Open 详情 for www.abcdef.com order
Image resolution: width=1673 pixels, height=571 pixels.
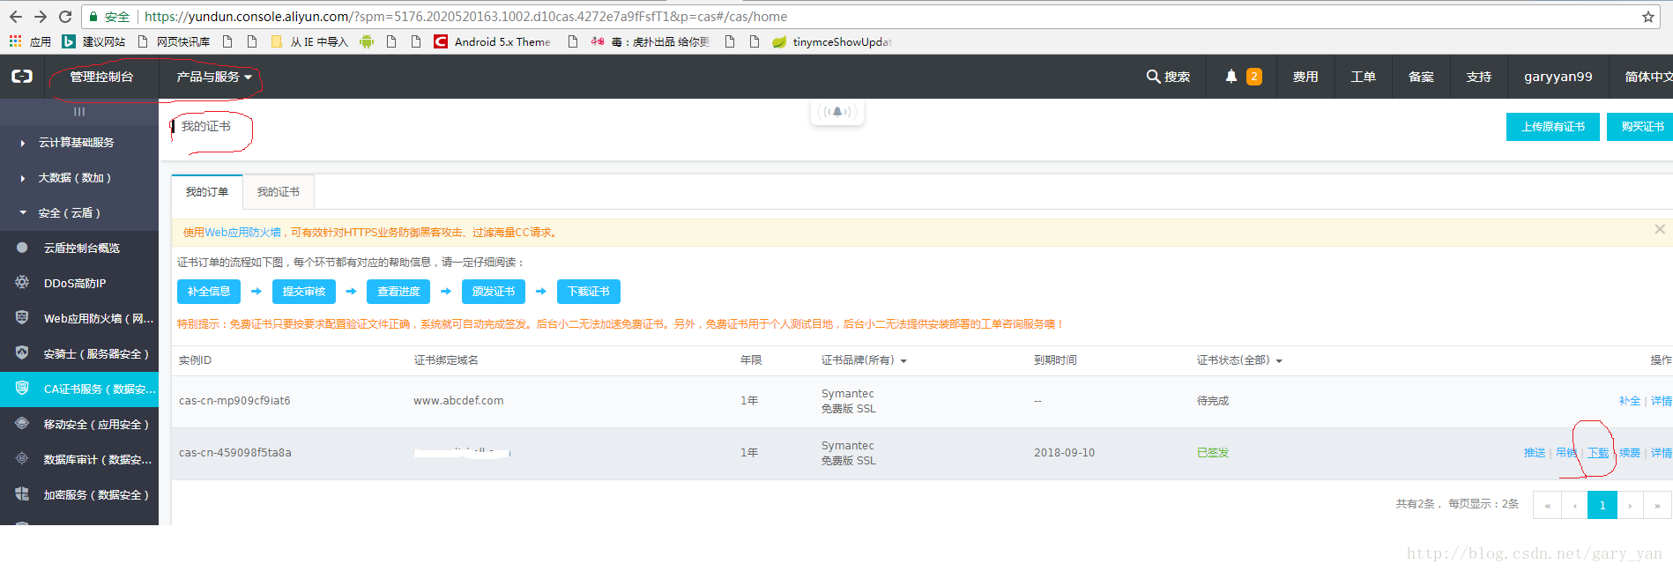pyautogui.click(x=1662, y=401)
